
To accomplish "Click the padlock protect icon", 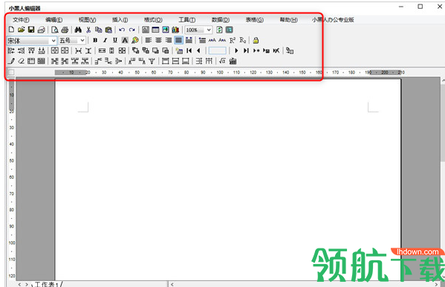I will [256, 40].
